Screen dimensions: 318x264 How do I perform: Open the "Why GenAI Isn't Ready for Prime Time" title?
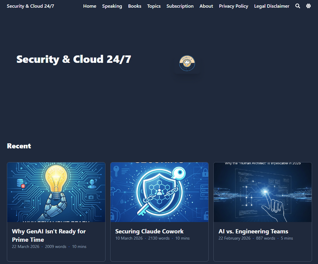click(49, 235)
